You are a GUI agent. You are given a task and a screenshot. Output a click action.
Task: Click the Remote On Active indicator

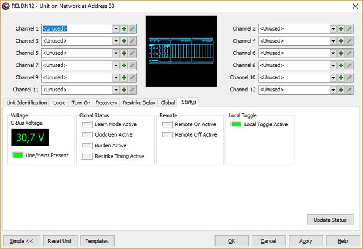tap(167, 125)
